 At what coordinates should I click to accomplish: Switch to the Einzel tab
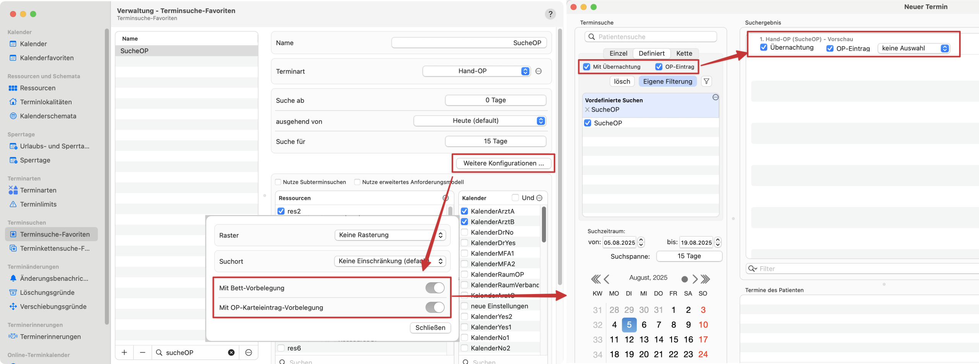618,53
